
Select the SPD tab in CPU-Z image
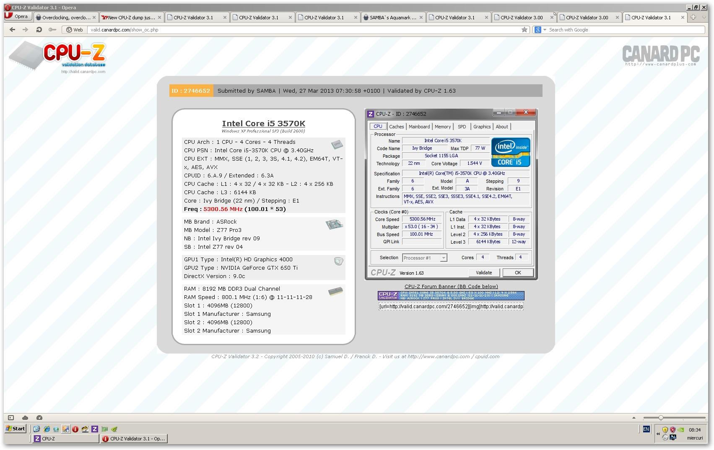462,127
